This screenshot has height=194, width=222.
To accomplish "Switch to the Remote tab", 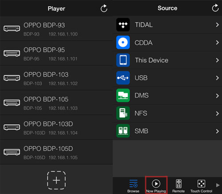I will [178, 186].
